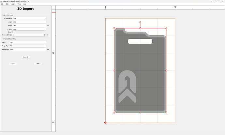Minimize the Carbide Create window
This screenshot has height=135, width=225.
211,1
